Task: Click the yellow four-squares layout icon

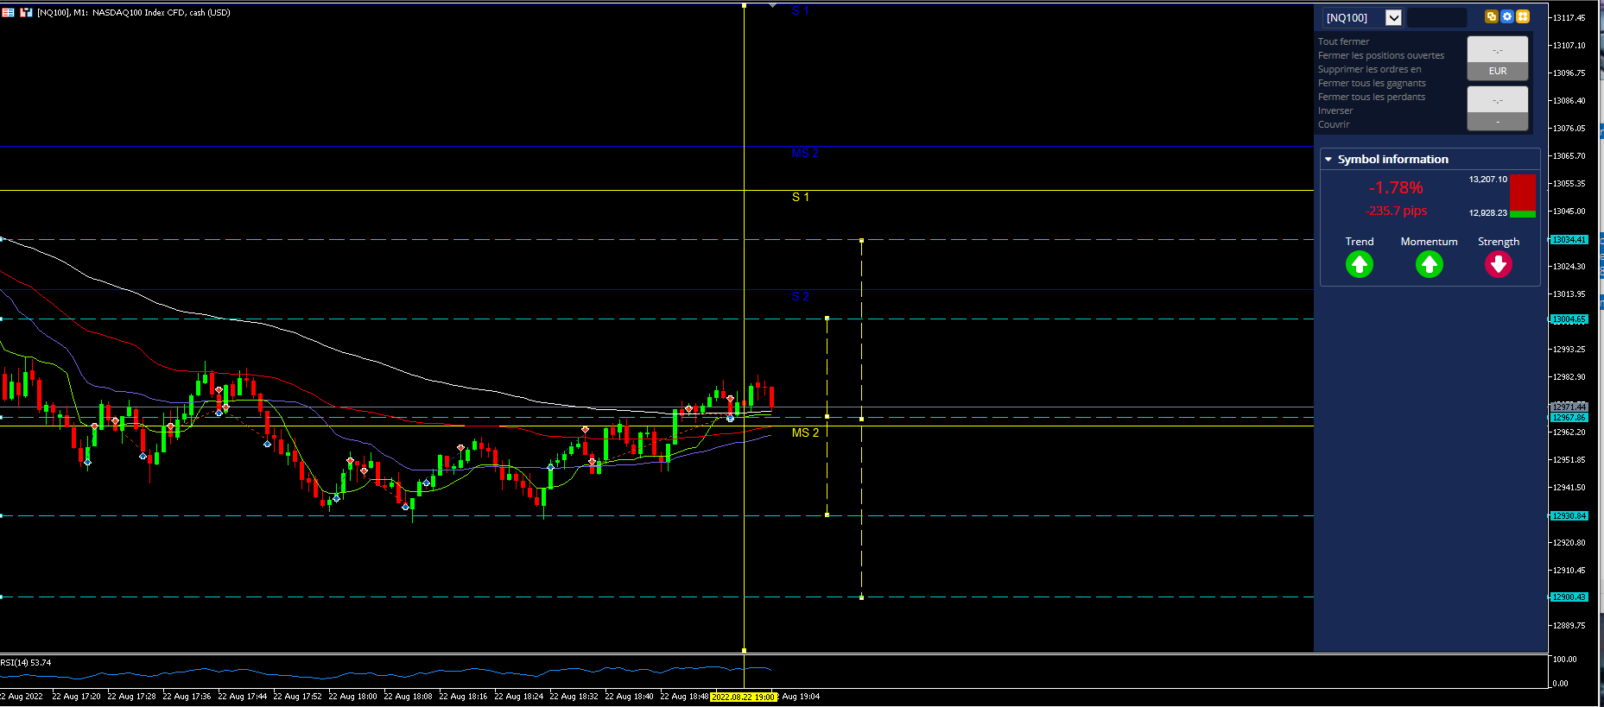Action: coord(1523,16)
